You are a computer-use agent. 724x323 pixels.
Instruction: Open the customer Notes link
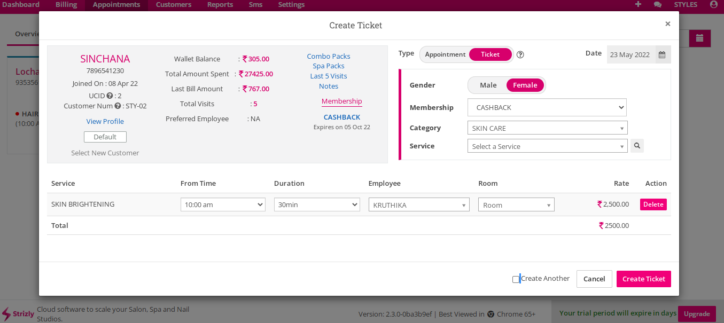click(x=329, y=86)
